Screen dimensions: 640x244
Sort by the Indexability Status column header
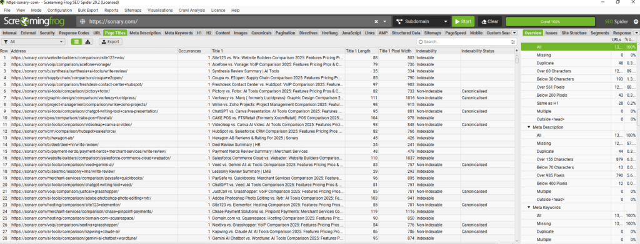click(487, 51)
